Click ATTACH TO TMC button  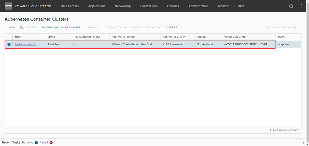pyautogui.click(x=116, y=27)
